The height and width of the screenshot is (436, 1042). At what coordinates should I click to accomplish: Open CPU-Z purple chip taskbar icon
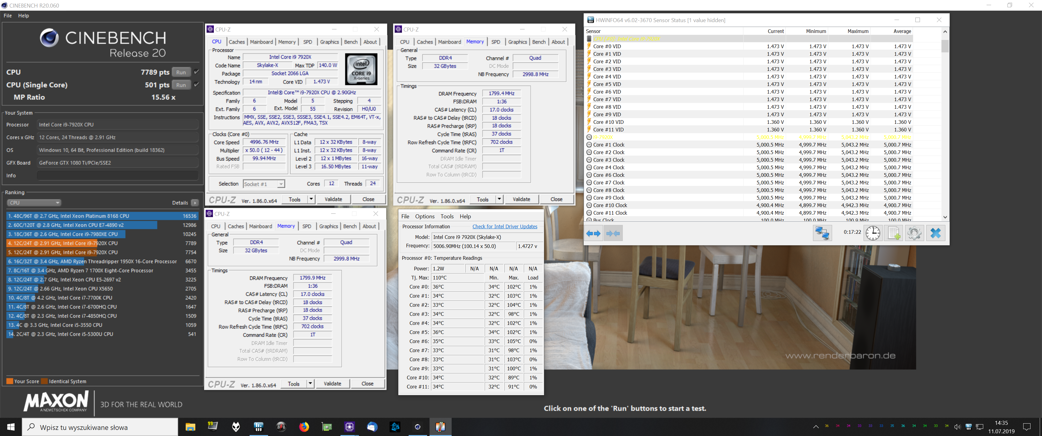[350, 427]
